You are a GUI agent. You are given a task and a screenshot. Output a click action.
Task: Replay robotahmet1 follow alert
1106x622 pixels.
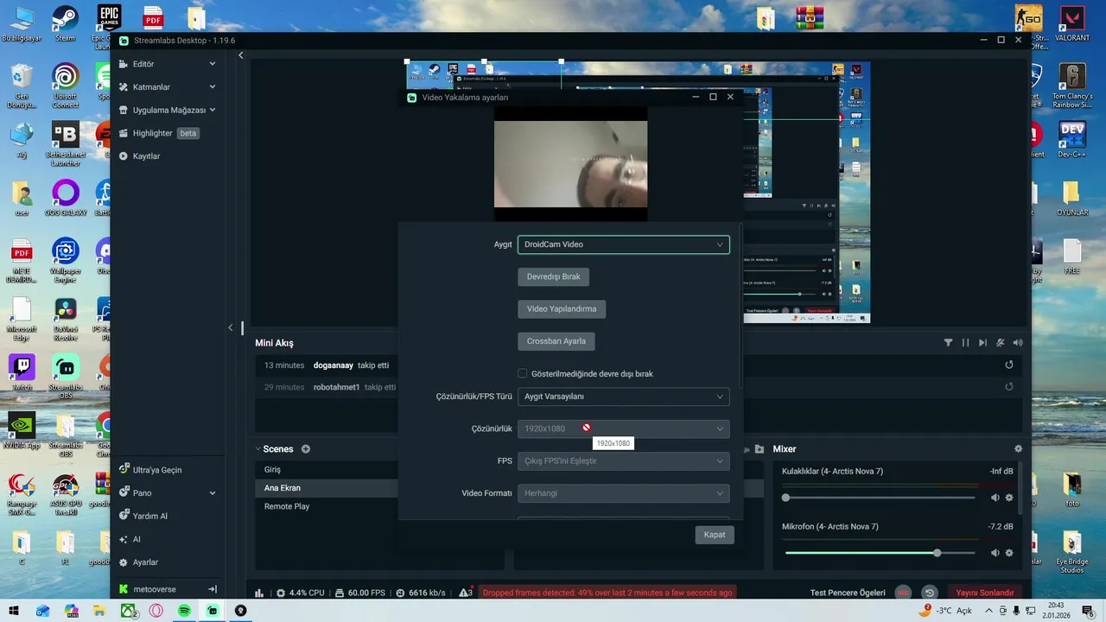point(1008,387)
